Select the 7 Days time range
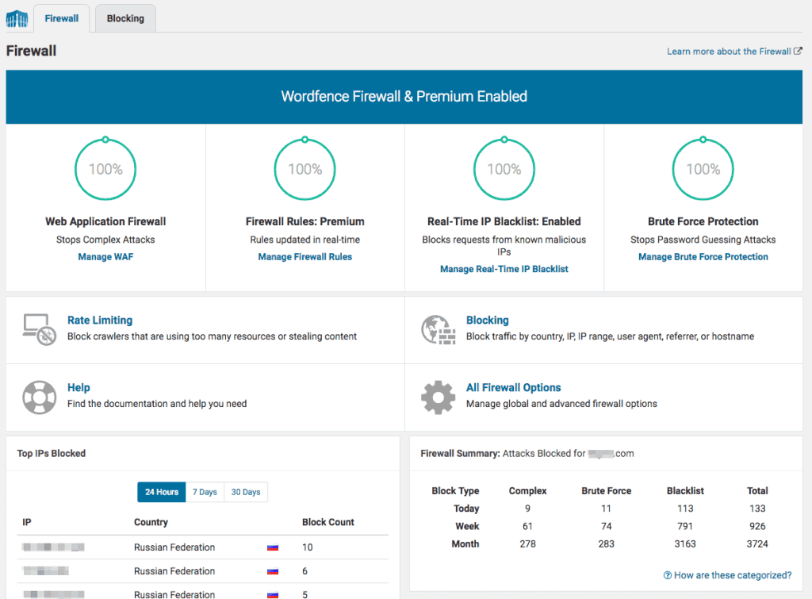 [x=205, y=492]
